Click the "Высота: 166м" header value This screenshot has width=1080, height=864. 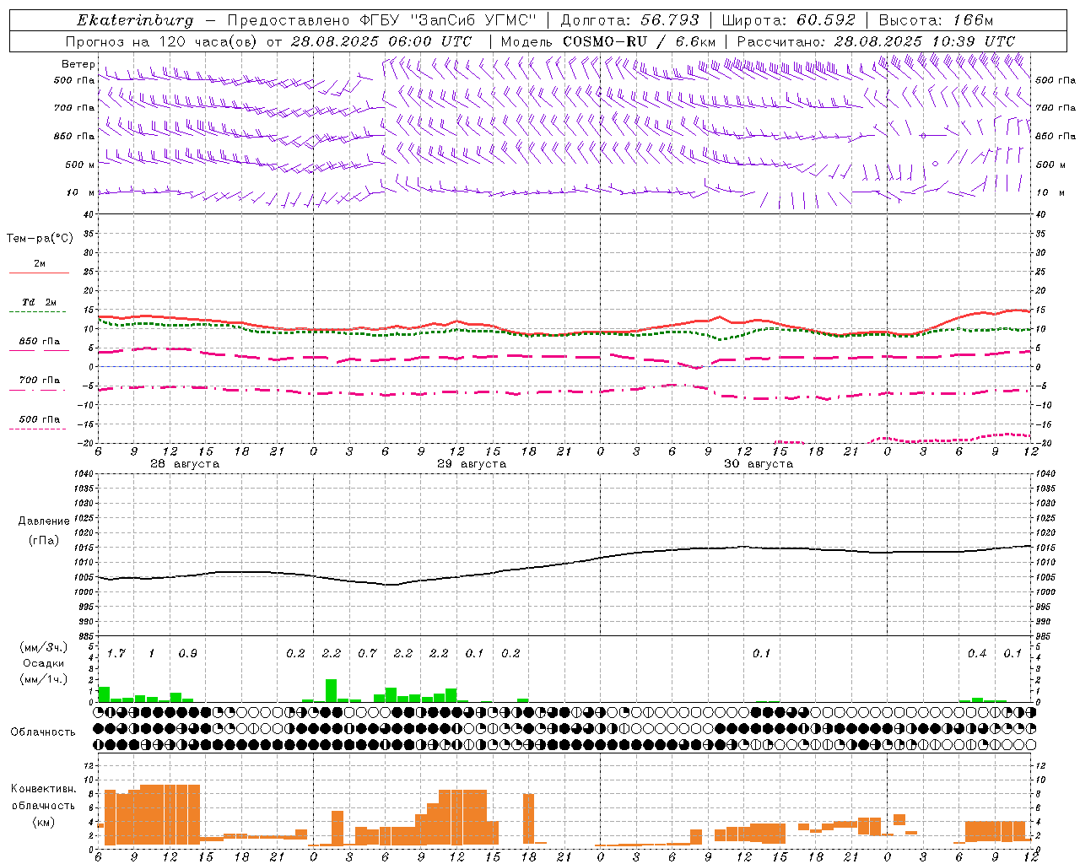pos(936,20)
